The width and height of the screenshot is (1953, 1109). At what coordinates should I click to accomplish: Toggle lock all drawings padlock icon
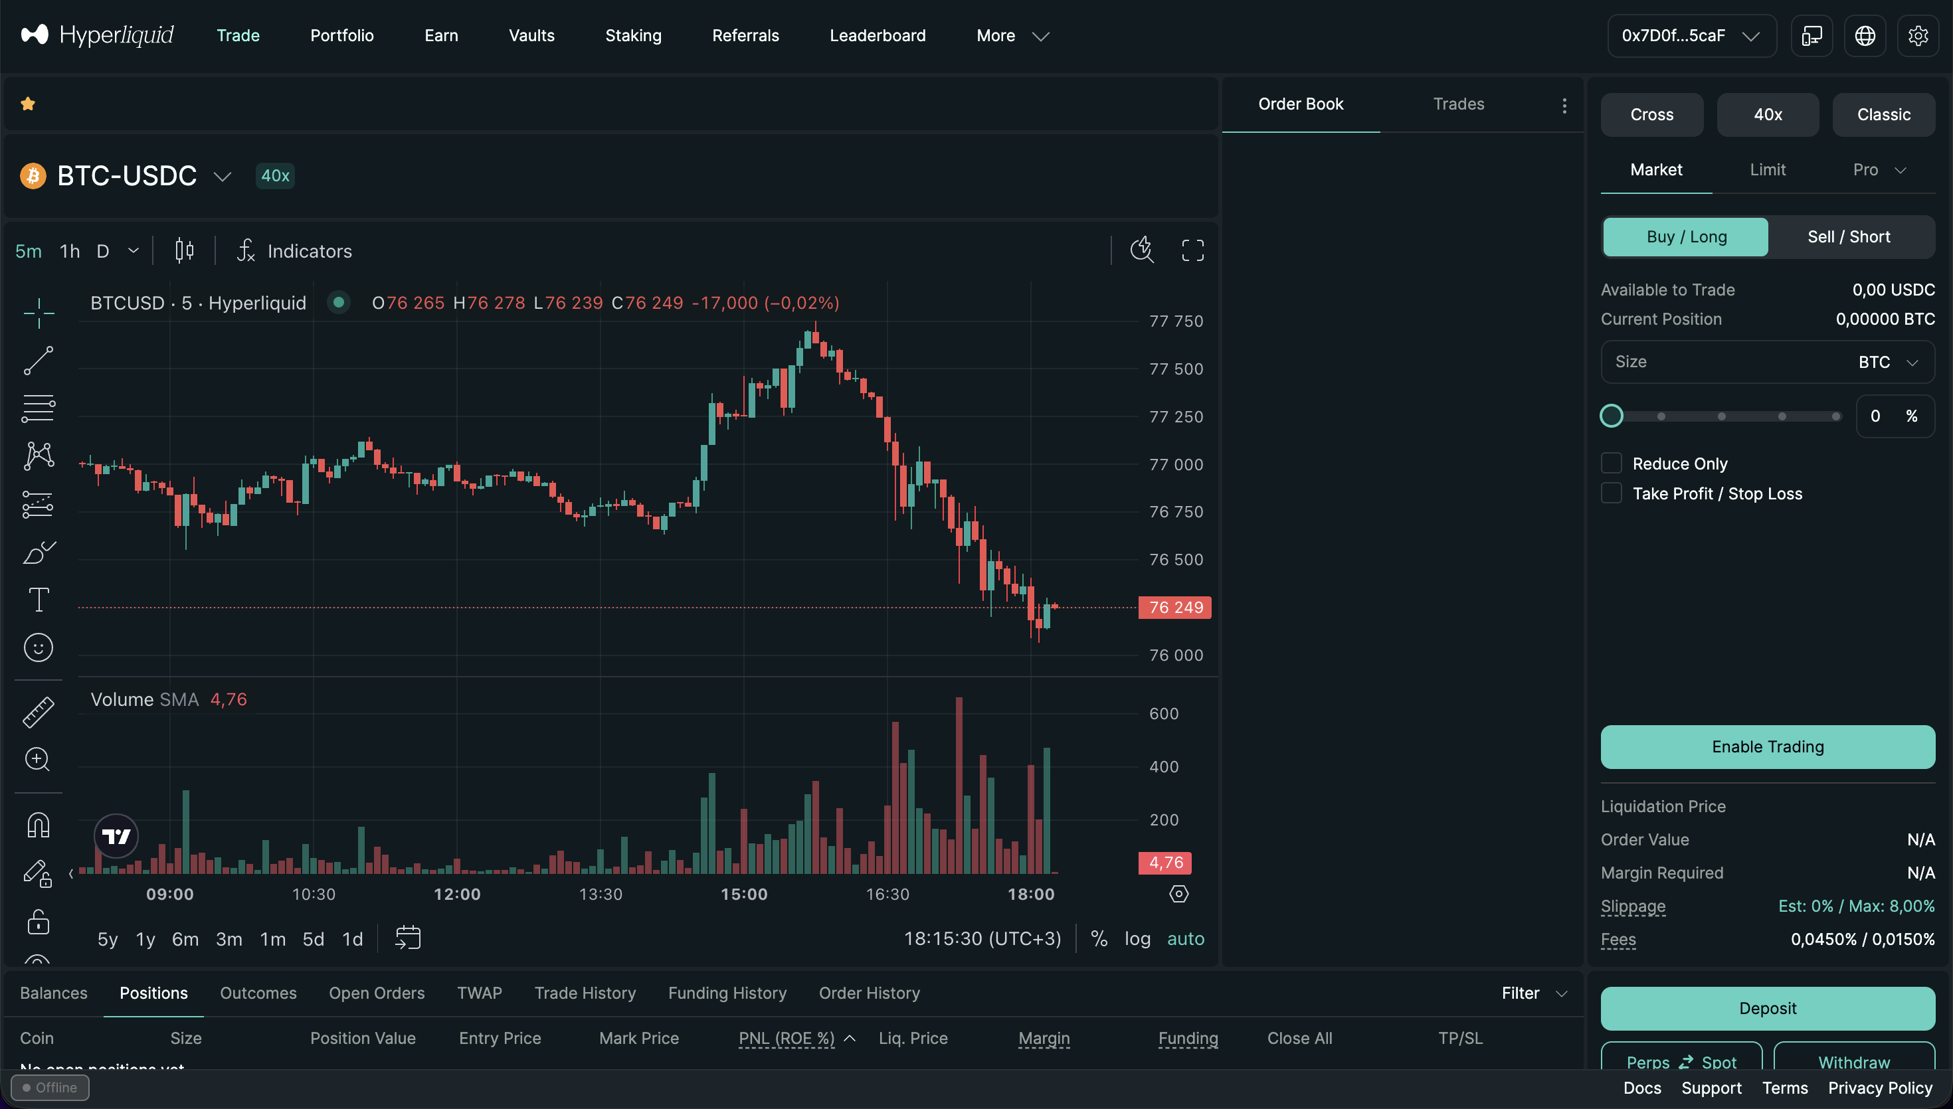[38, 922]
